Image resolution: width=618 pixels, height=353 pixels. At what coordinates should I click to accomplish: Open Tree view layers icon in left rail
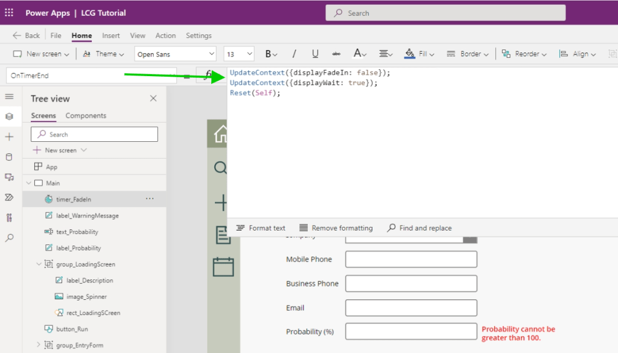pyautogui.click(x=10, y=116)
